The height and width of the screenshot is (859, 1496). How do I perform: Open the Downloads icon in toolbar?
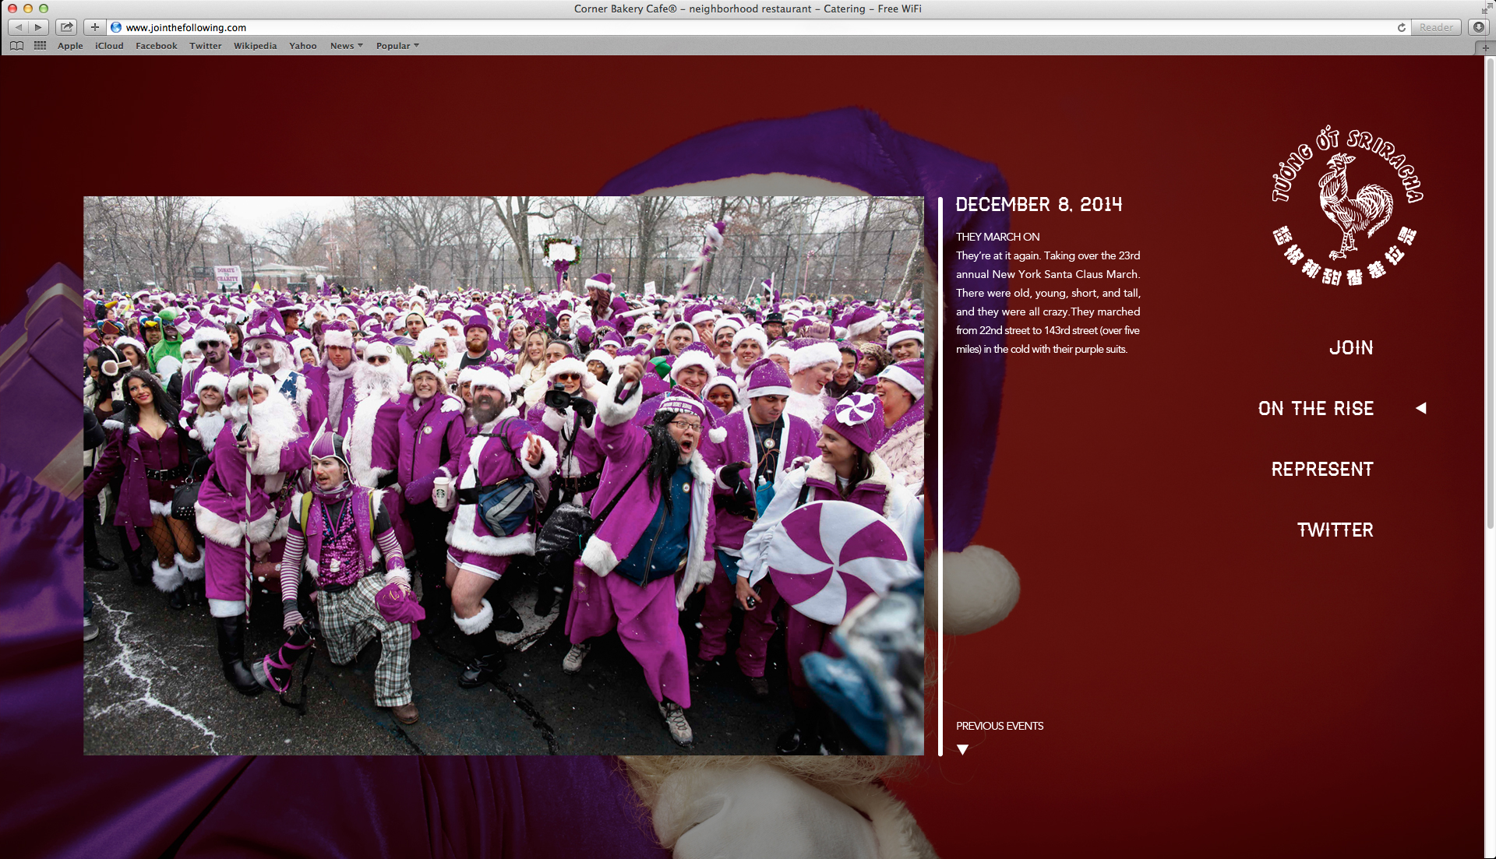(x=1478, y=27)
